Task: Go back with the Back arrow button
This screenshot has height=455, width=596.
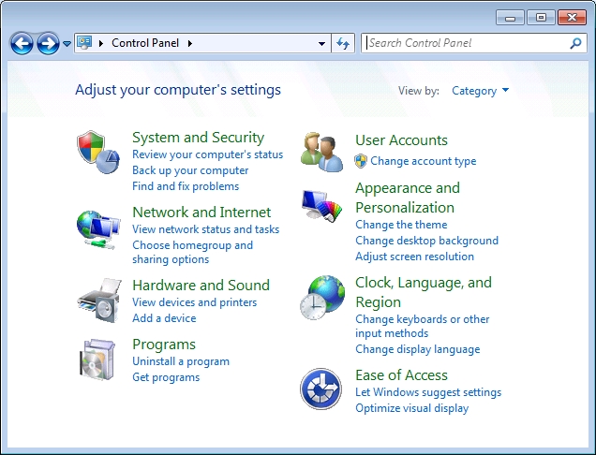Action: [22, 43]
